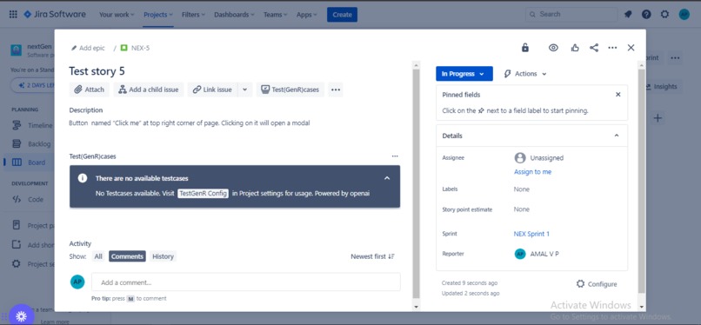701x325 pixels.
Task: Click the Assign to me link
Action: [532, 172]
